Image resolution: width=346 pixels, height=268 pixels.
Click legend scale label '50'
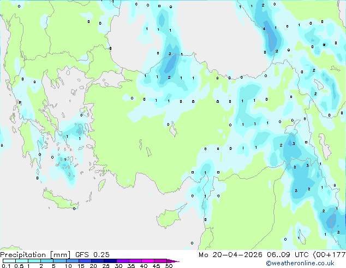click(169, 266)
